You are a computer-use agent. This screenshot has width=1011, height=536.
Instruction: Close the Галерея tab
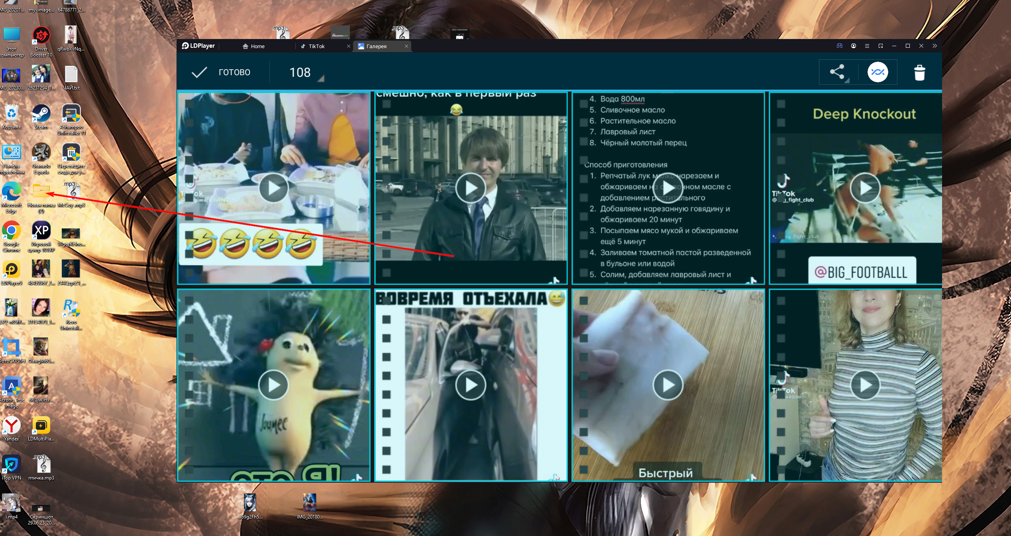pyautogui.click(x=406, y=46)
